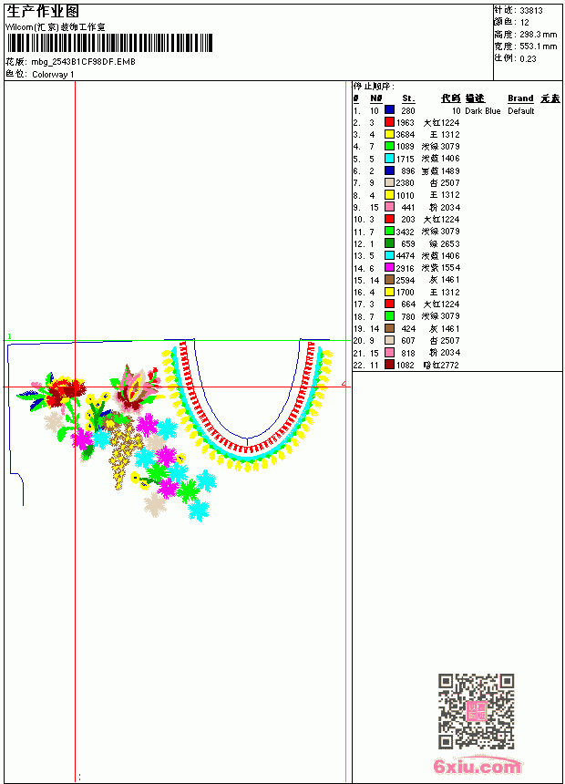Click the yellow swatch in stop 3
The width and height of the screenshot is (565, 784).
pyautogui.click(x=389, y=134)
